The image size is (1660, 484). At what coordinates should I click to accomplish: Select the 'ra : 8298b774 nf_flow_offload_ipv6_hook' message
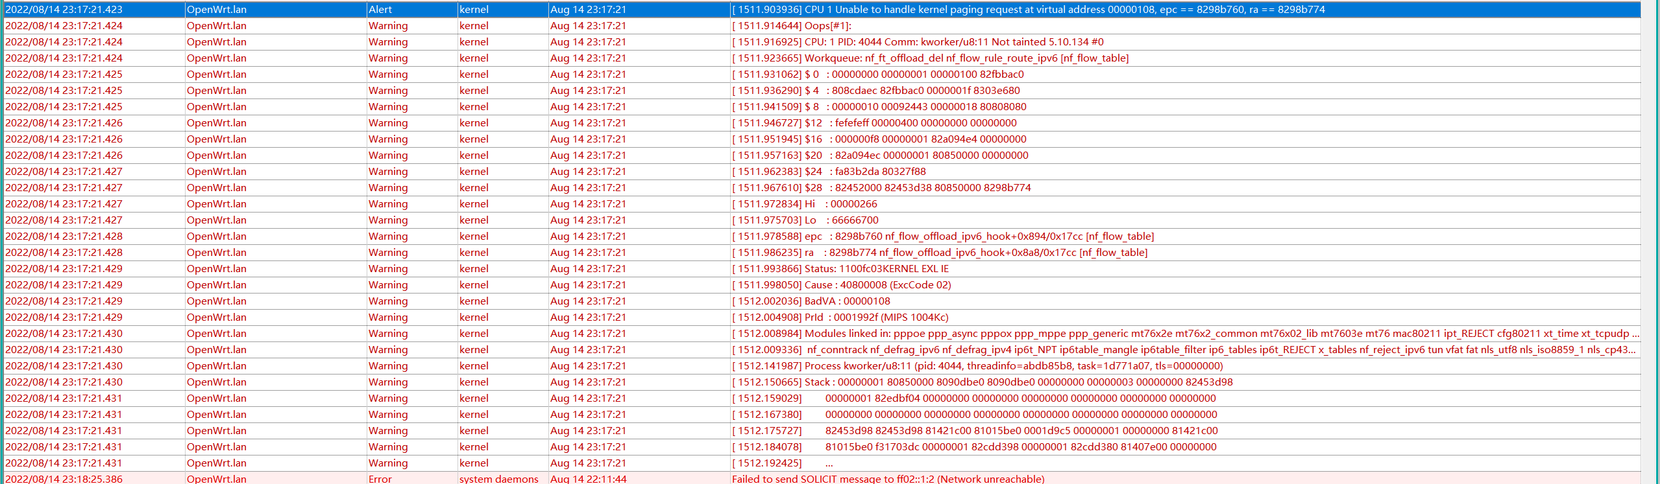pyautogui.click(x=940, y=252)
